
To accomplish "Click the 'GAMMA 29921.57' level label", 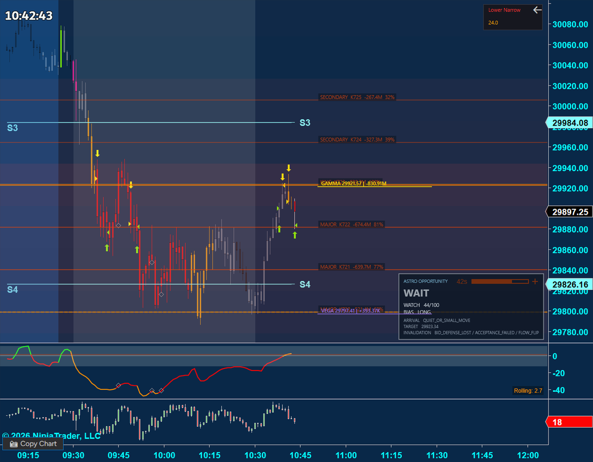I will 353,184.
